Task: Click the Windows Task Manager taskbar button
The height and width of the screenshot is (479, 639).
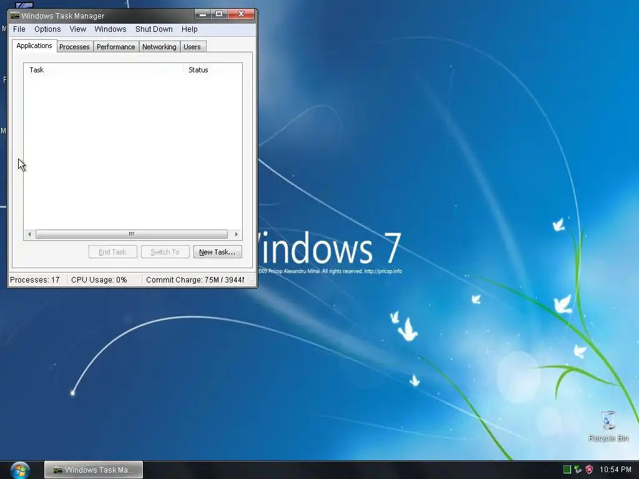Action: click(94, 470)
